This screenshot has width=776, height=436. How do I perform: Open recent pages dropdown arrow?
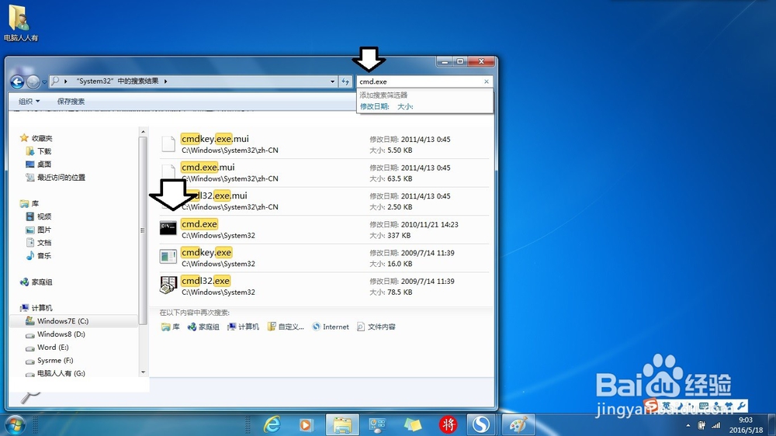(44, 82)
